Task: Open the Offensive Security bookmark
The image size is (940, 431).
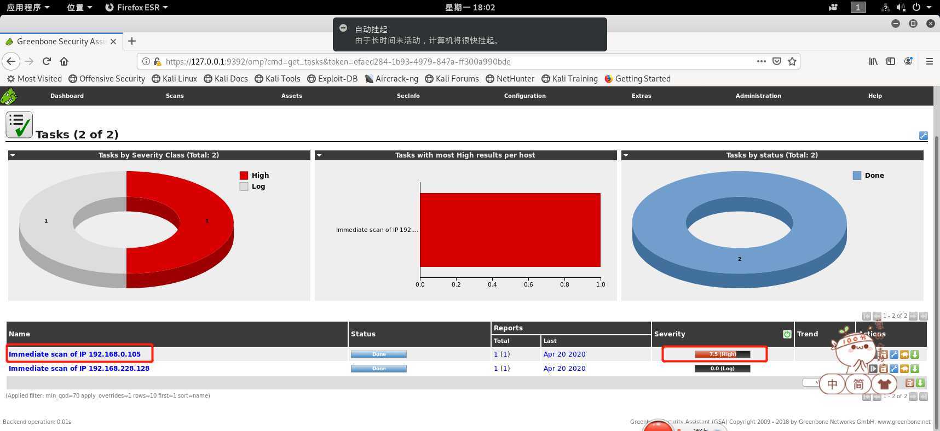Action: [x=107, y=79]
